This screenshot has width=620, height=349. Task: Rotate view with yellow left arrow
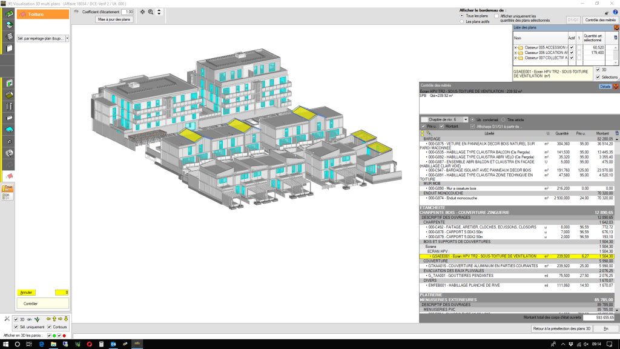click(x=48, y=319)
